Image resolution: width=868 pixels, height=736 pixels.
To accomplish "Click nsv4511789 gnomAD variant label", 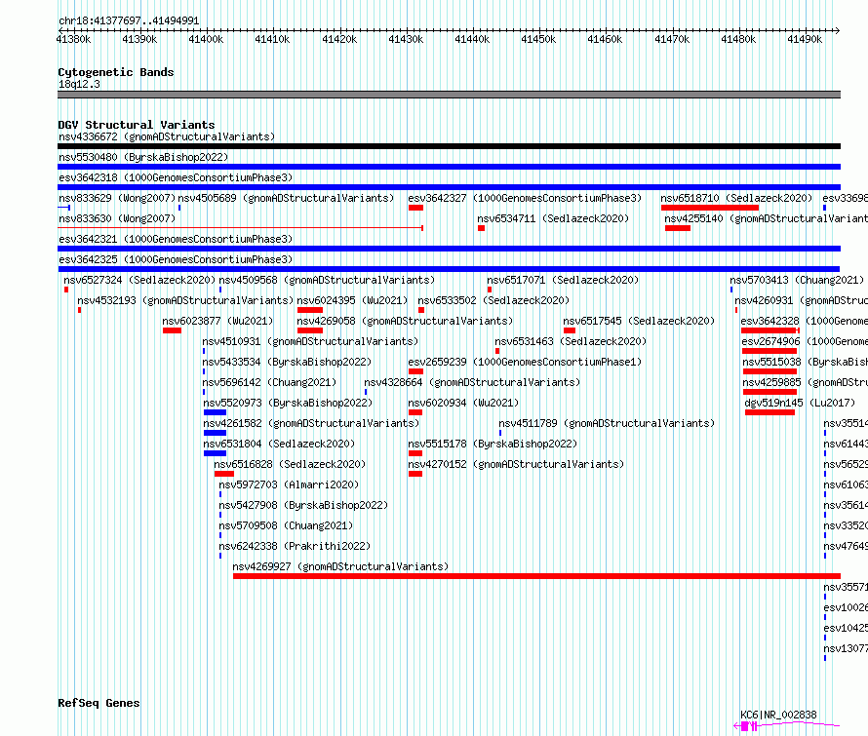I will 607,423.
